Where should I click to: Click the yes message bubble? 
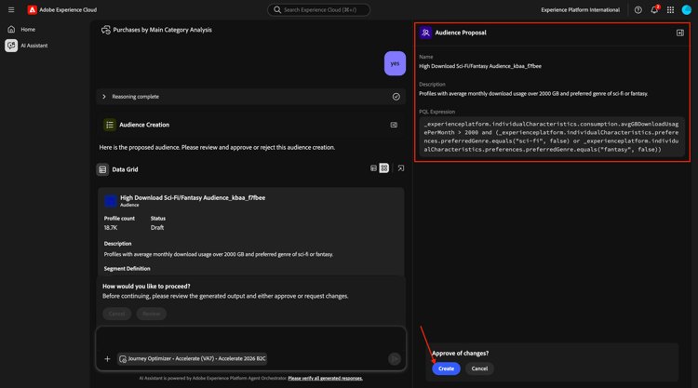[395, 63]
